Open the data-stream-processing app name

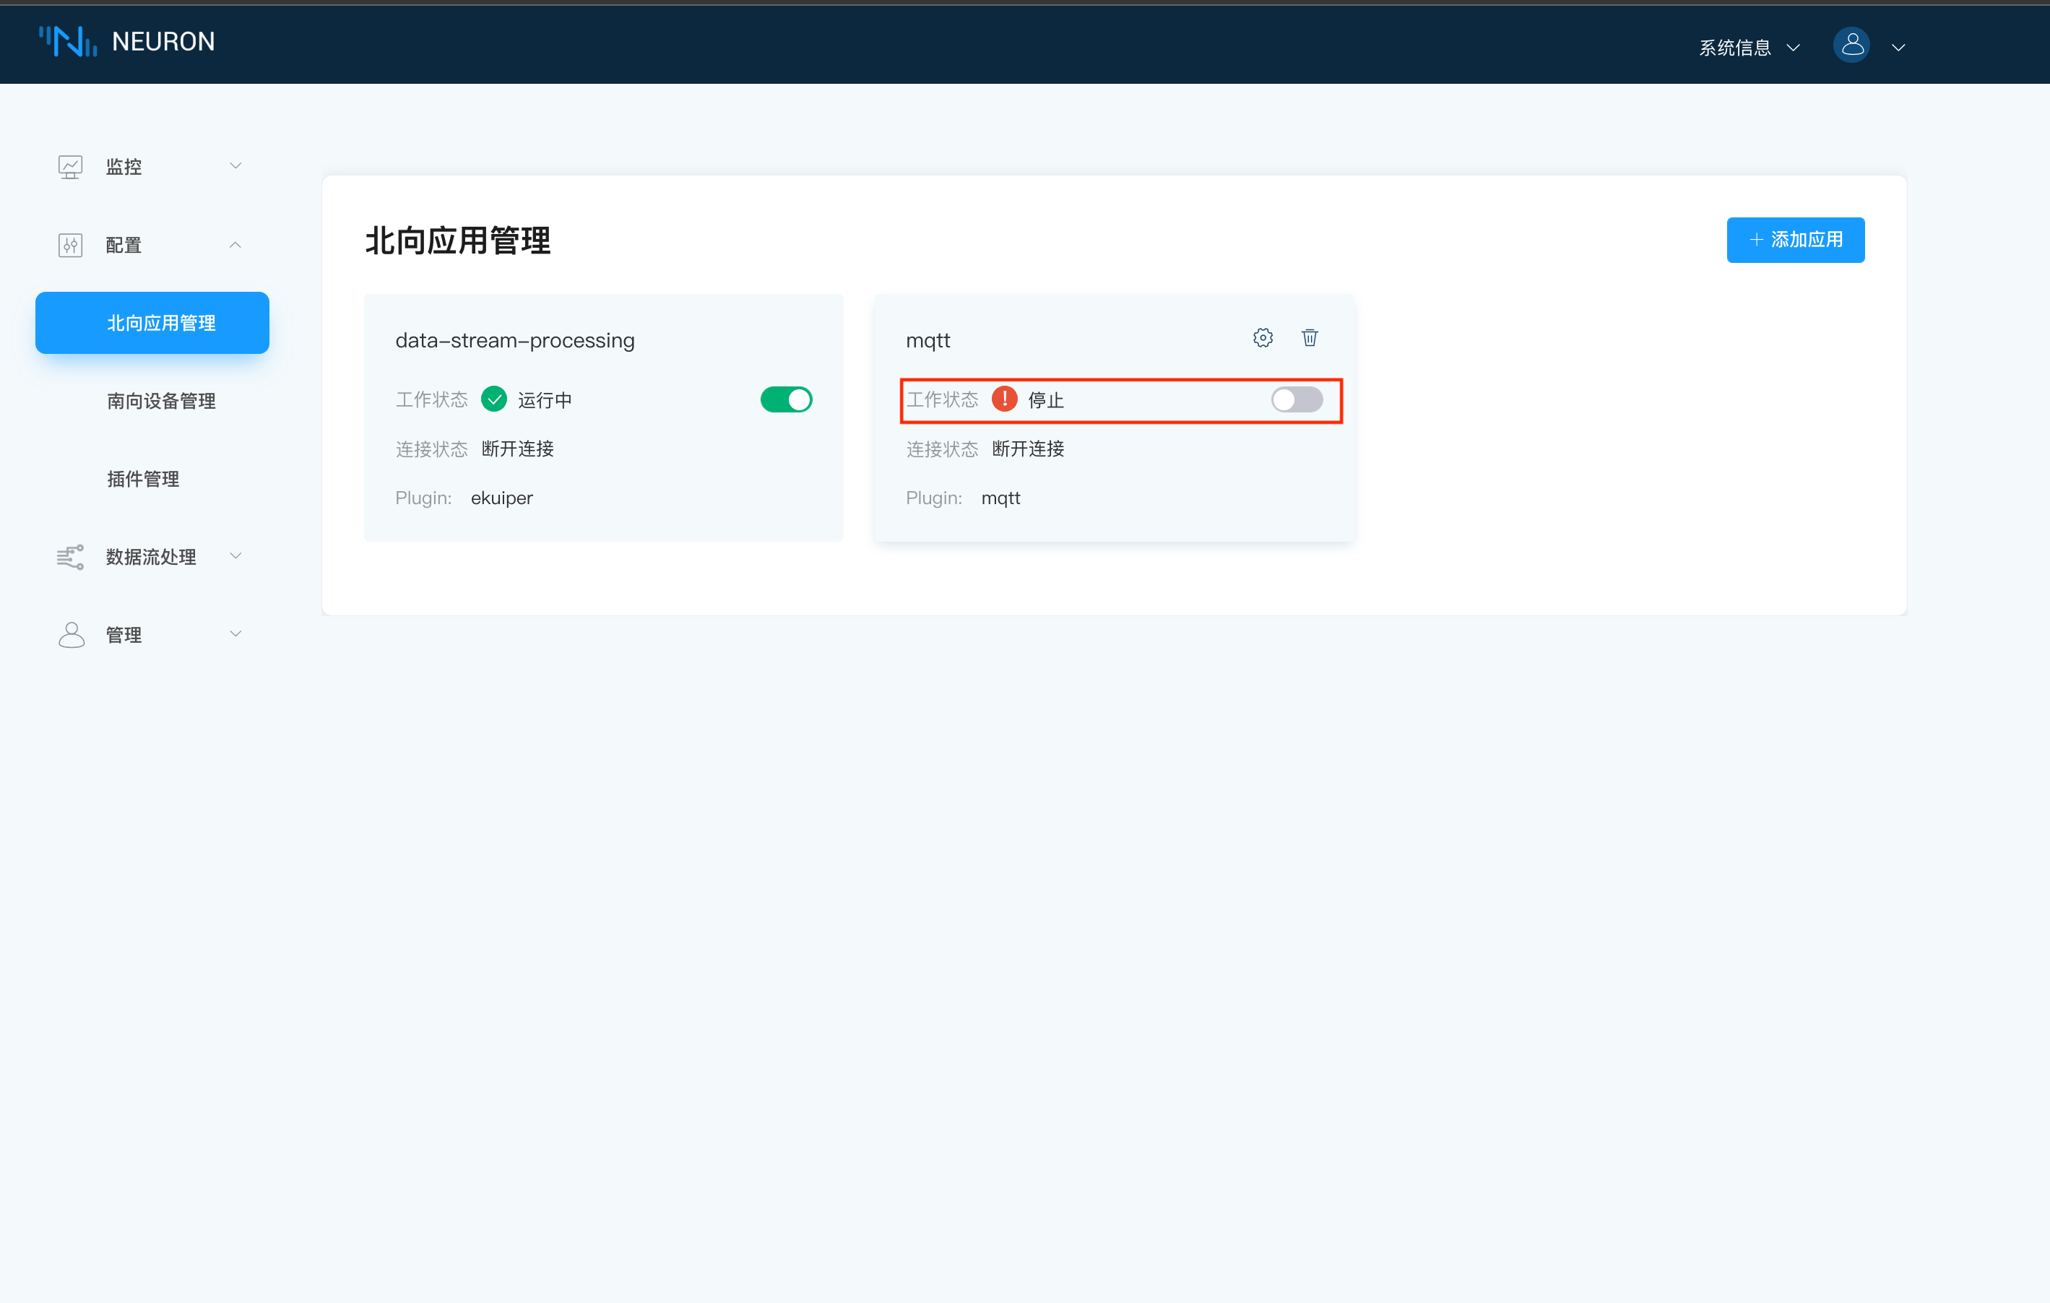click(x=515, y=340)
